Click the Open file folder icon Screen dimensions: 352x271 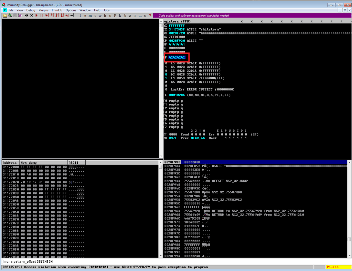click(5, 16)
